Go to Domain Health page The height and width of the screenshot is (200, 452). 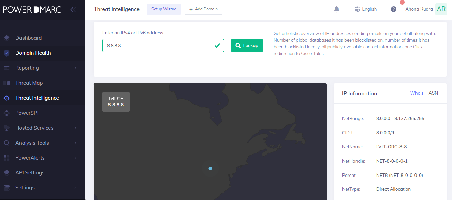pyautogui.click(x=33, y=53)
